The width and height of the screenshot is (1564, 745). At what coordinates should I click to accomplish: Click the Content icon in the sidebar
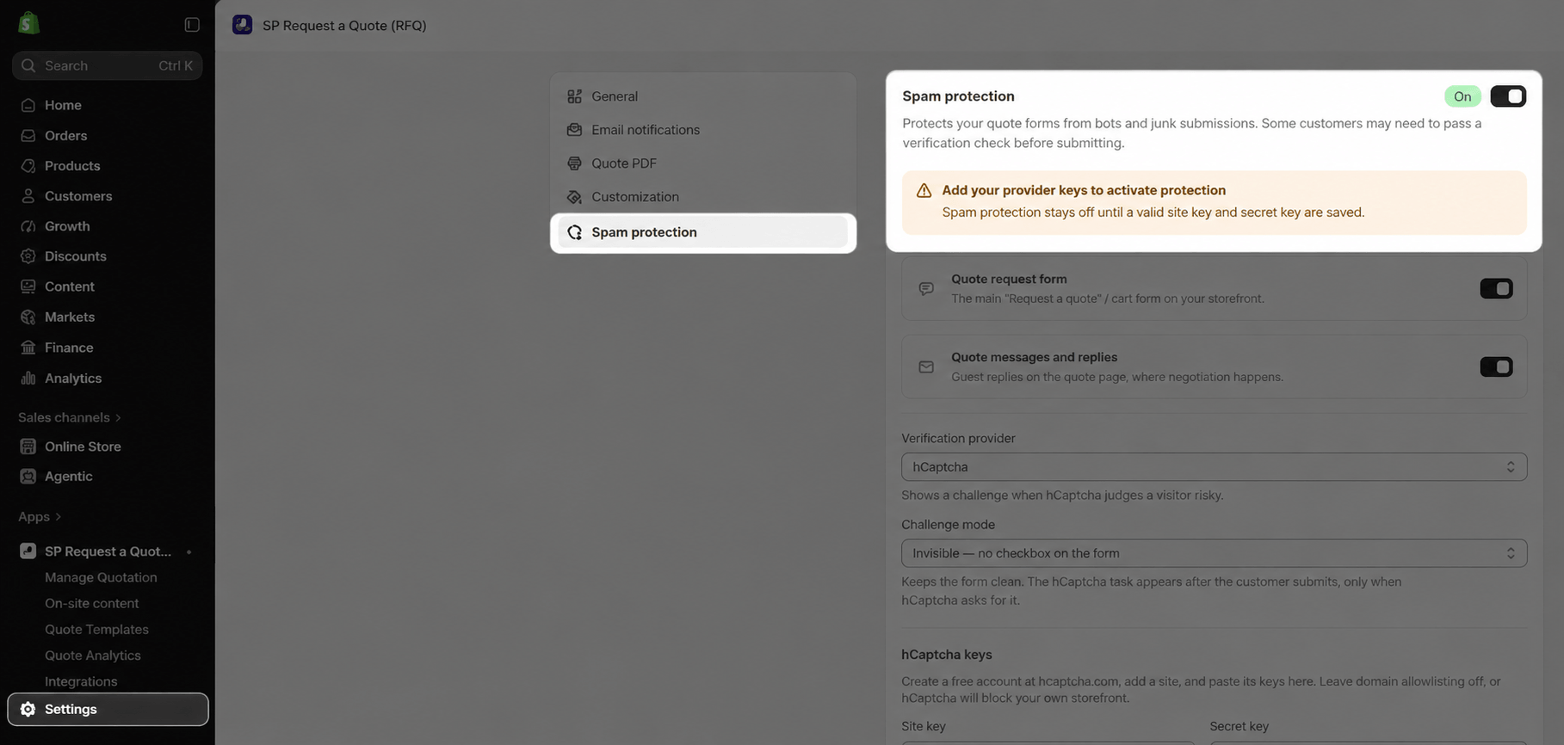pos(28,286)
